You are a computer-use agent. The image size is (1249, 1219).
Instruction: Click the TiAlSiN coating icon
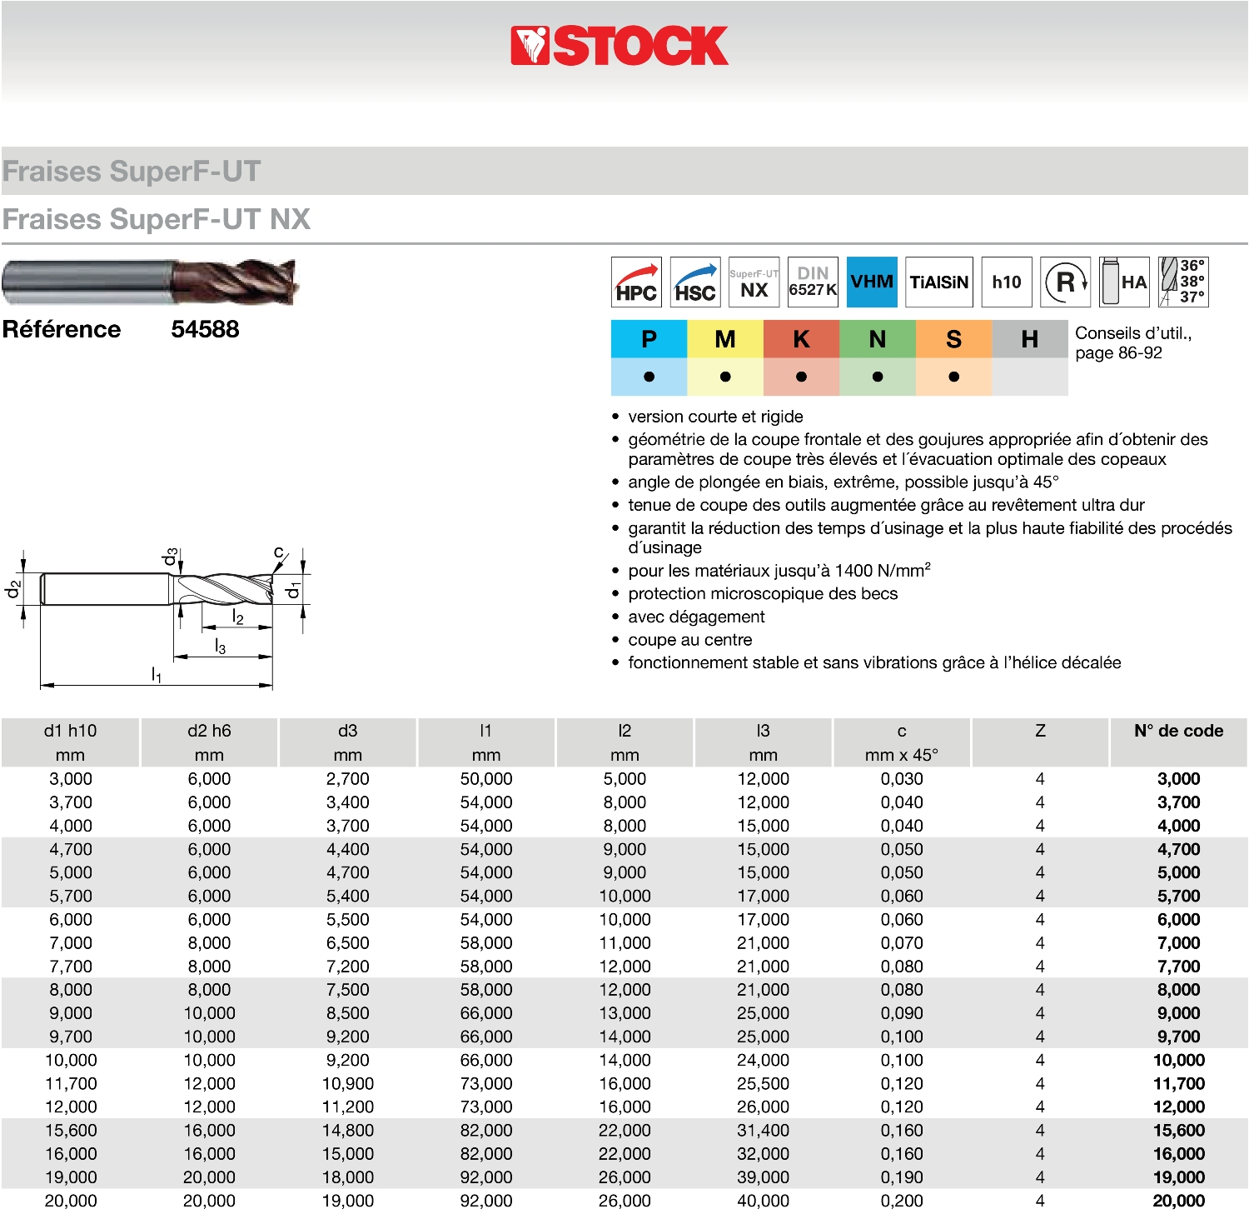939,282
